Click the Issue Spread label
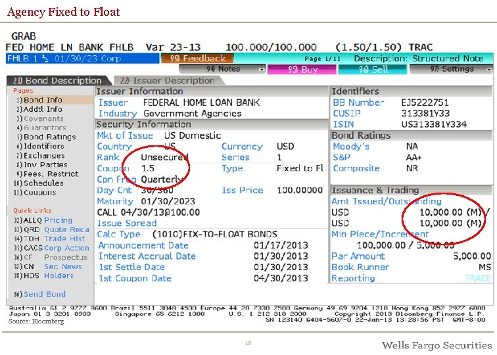Screen dimensions: 497x355 point(127,224)
